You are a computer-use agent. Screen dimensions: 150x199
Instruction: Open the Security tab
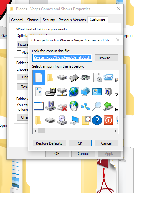tap(48, 20)
